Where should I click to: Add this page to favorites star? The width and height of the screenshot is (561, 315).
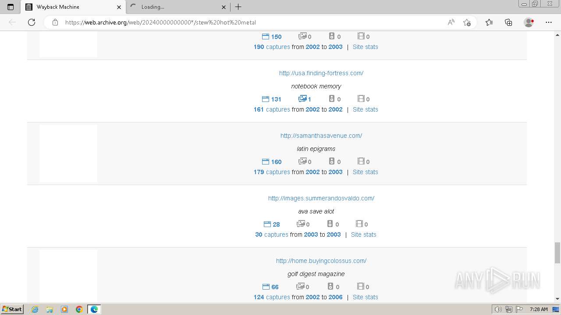pyautogui.click(x=467, y=22)
